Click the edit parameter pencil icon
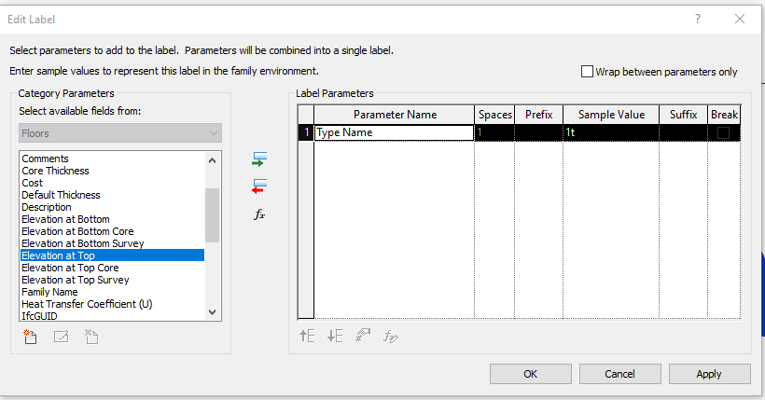This screenshot has width=765, height=400. pyautogui.click(x=61, y=337)
